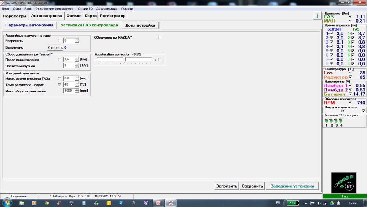Click the Сохранить button

click(x=252, y=186)
